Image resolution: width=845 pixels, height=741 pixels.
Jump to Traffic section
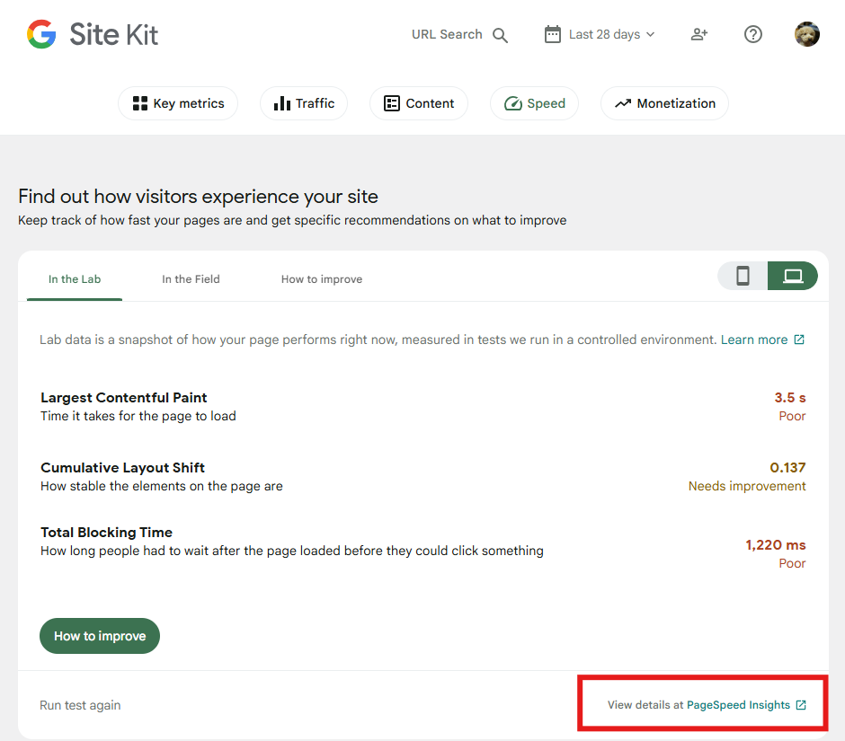pyautogui.click(x=304, y=103)
